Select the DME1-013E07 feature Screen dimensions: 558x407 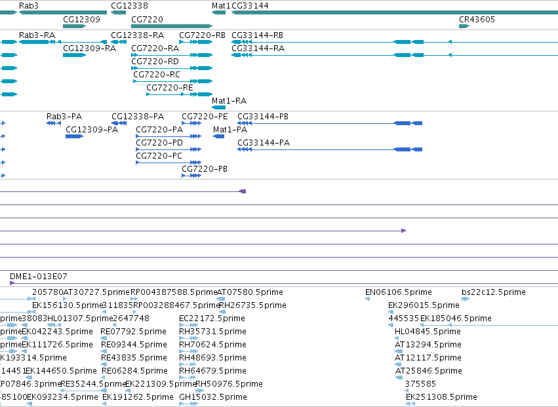click(x=284, y=283)
